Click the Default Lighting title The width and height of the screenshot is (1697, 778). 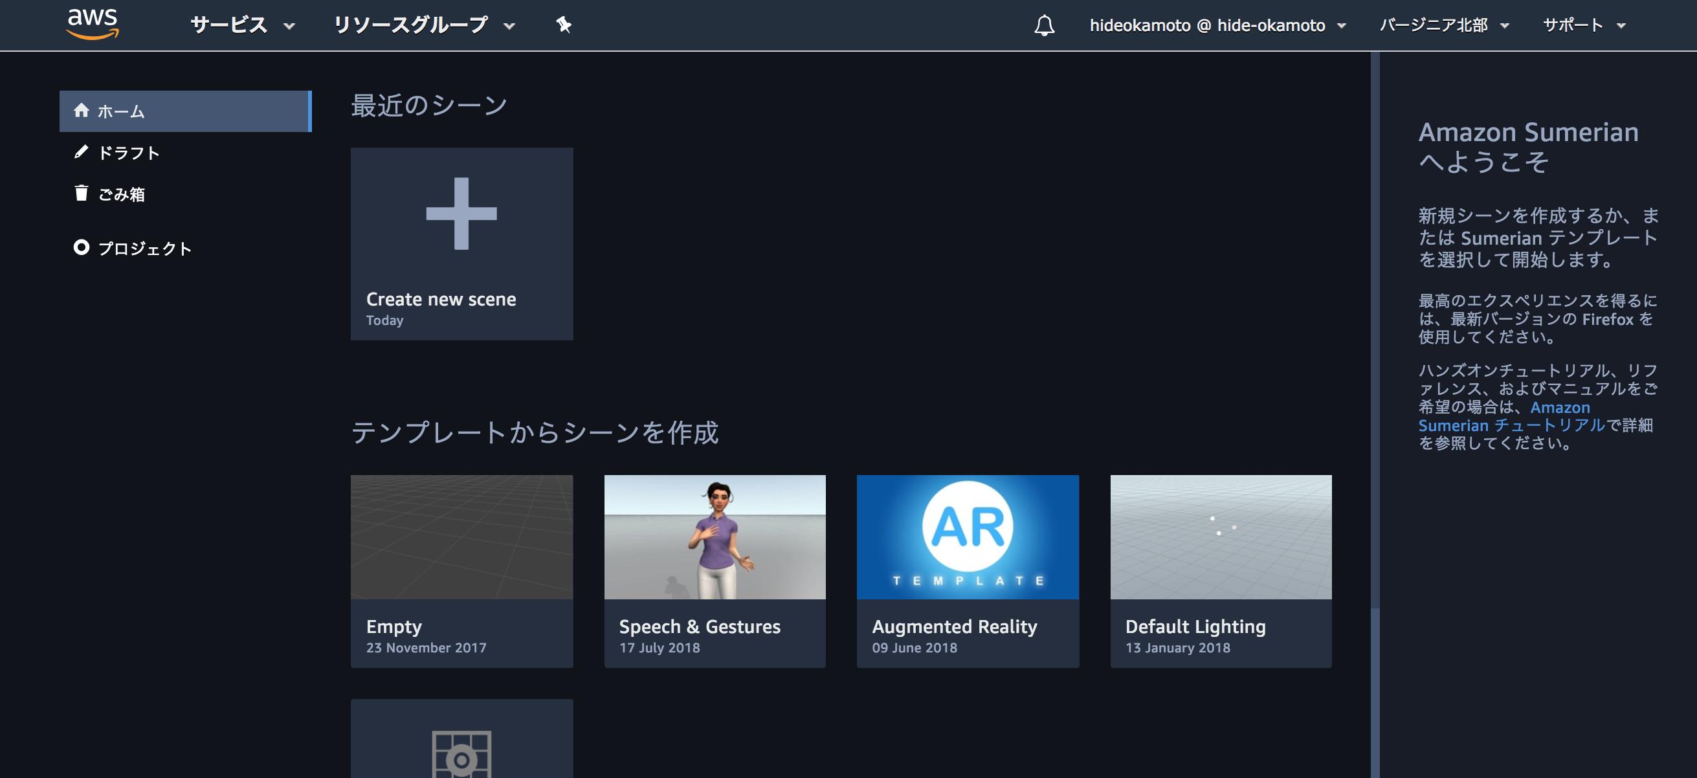click(x=1195, y=627)
